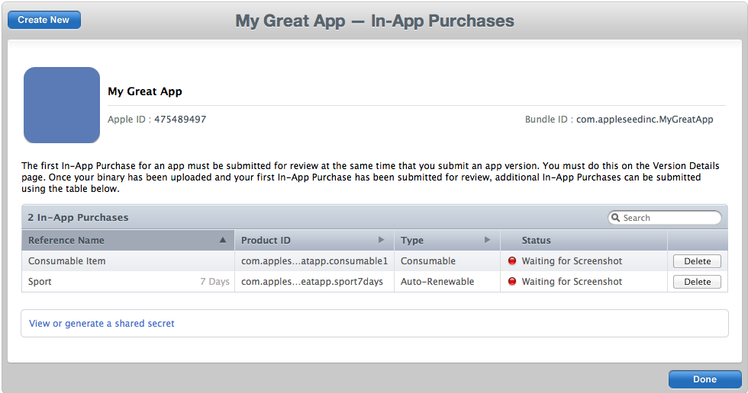
Task: Click the search magnifier icon
Action: click(616, 217)
